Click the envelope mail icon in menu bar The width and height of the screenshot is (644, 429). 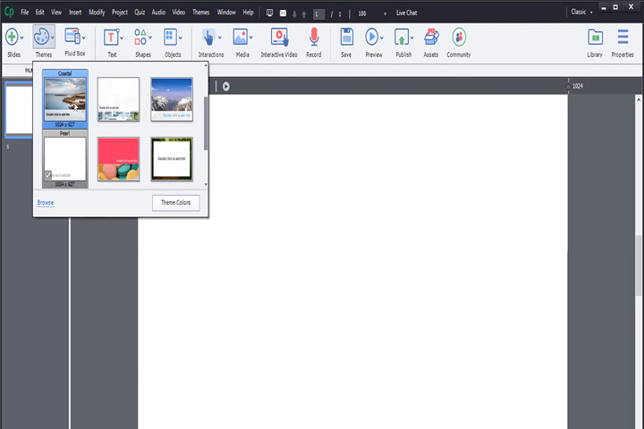[x=283, y=13]
